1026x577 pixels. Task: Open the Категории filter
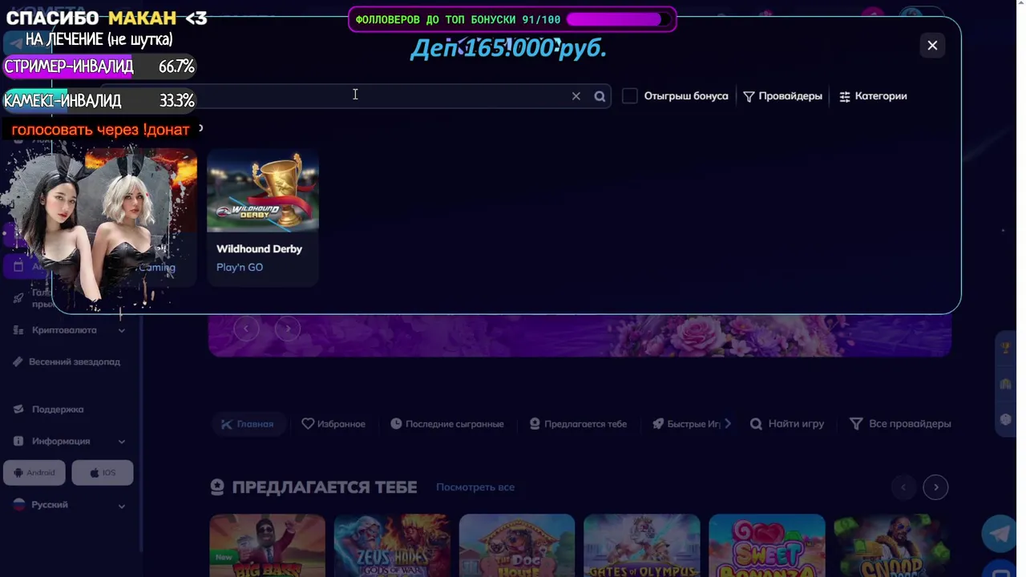[873, 96]
